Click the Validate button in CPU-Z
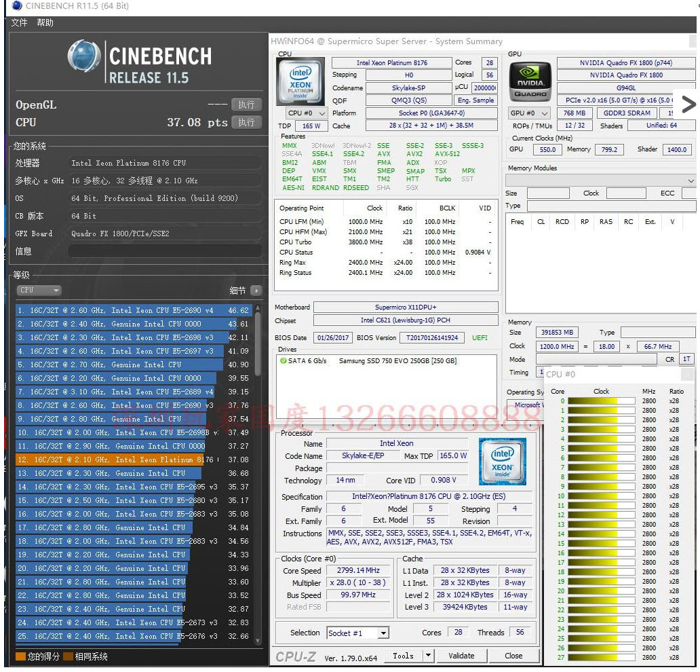700x672 pixels. pos(462,656)
